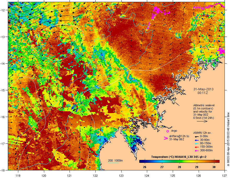
Task: Click the longitude axis label 127
Action: 225,175
